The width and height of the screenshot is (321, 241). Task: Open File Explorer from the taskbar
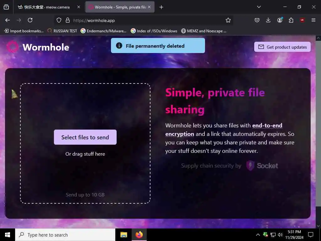point(124,235)
